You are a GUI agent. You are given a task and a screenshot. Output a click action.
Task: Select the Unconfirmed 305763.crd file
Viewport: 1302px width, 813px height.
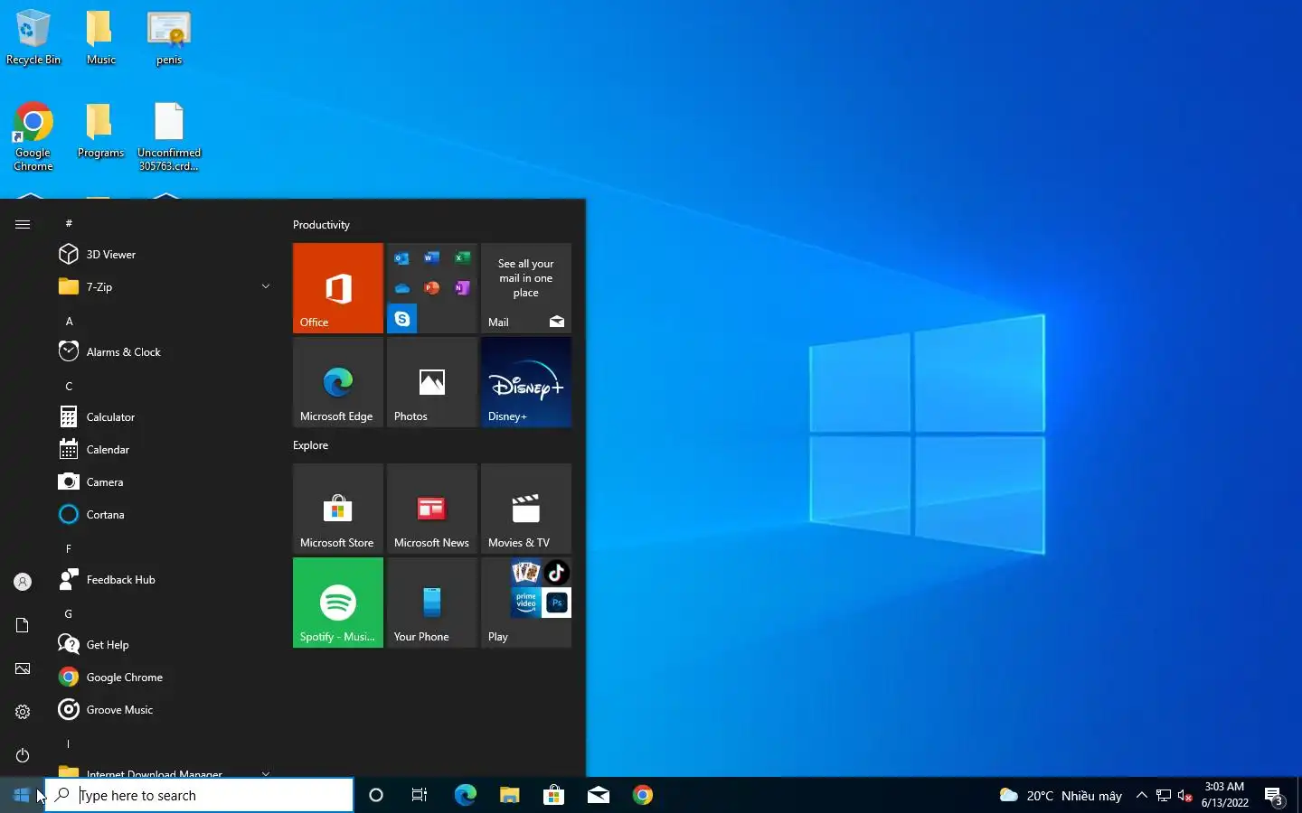tap(169, 137)
